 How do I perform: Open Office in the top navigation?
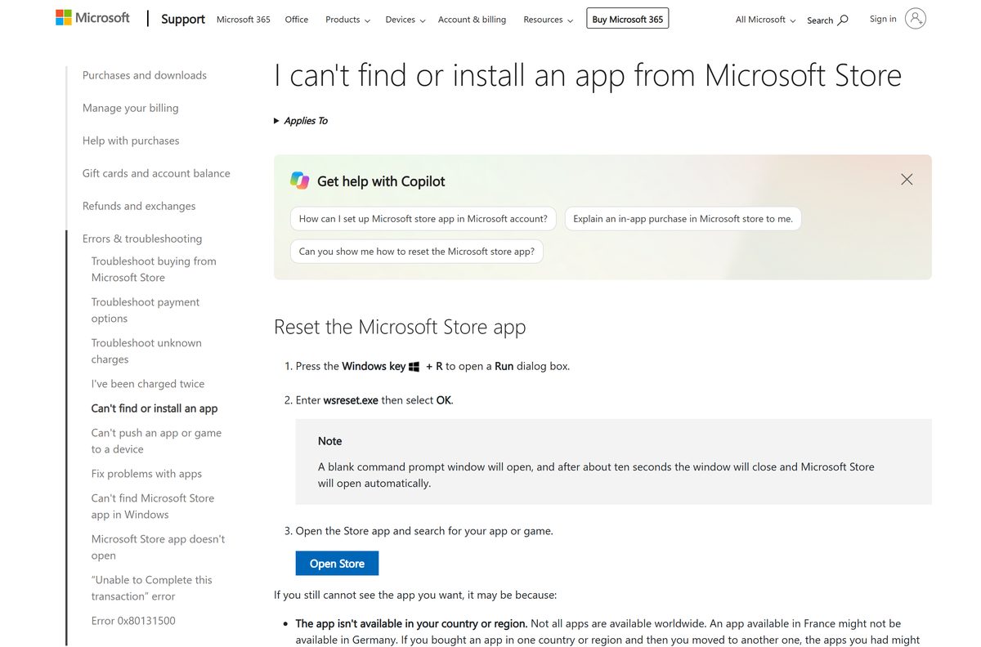tap(297, 20)
